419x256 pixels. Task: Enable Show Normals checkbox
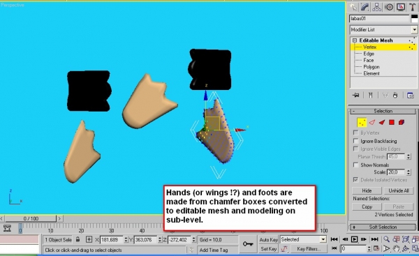click(355, 165)
